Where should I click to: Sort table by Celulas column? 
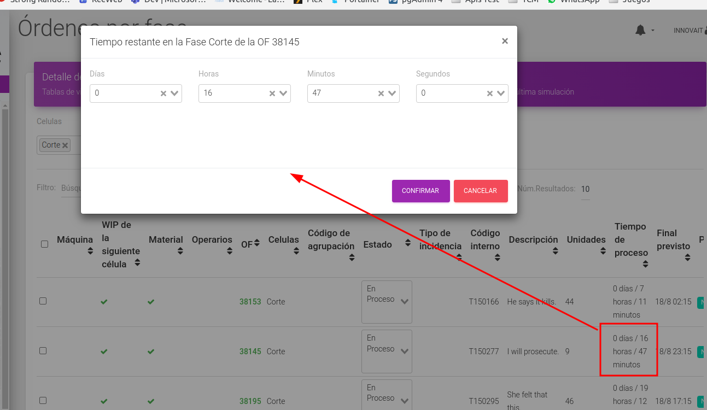tap(296, 251)
